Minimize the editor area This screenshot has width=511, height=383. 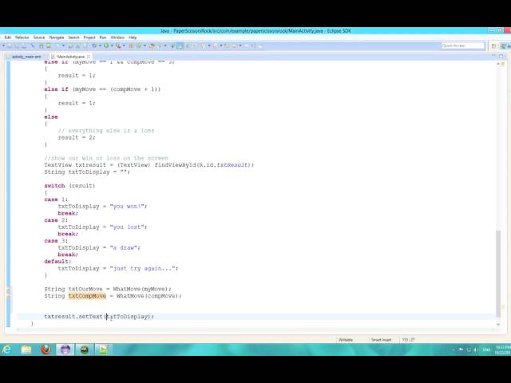[x=493, y=57]
